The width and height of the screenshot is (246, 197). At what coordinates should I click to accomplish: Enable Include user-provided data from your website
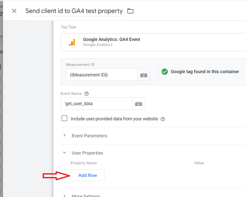pyautogui.click(x=64, y=118)
